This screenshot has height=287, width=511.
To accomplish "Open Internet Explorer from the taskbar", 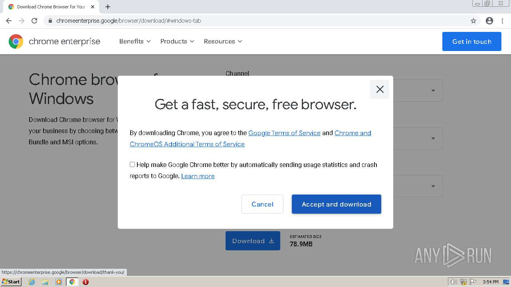I will (32, 282).
